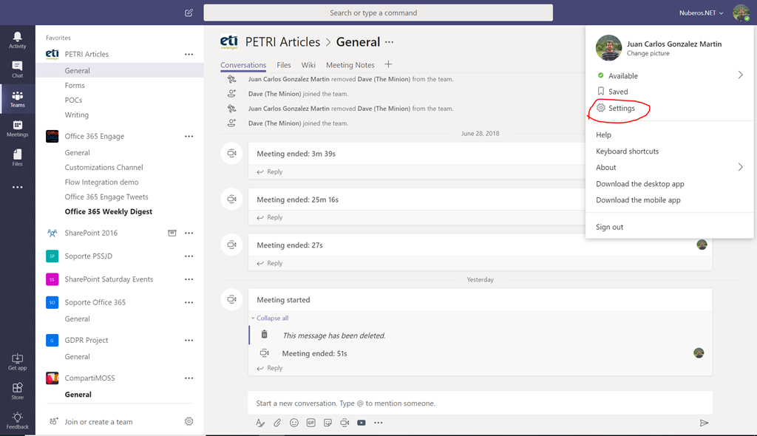Open General channel options ellipsis in header

click(x=389, y=42)
